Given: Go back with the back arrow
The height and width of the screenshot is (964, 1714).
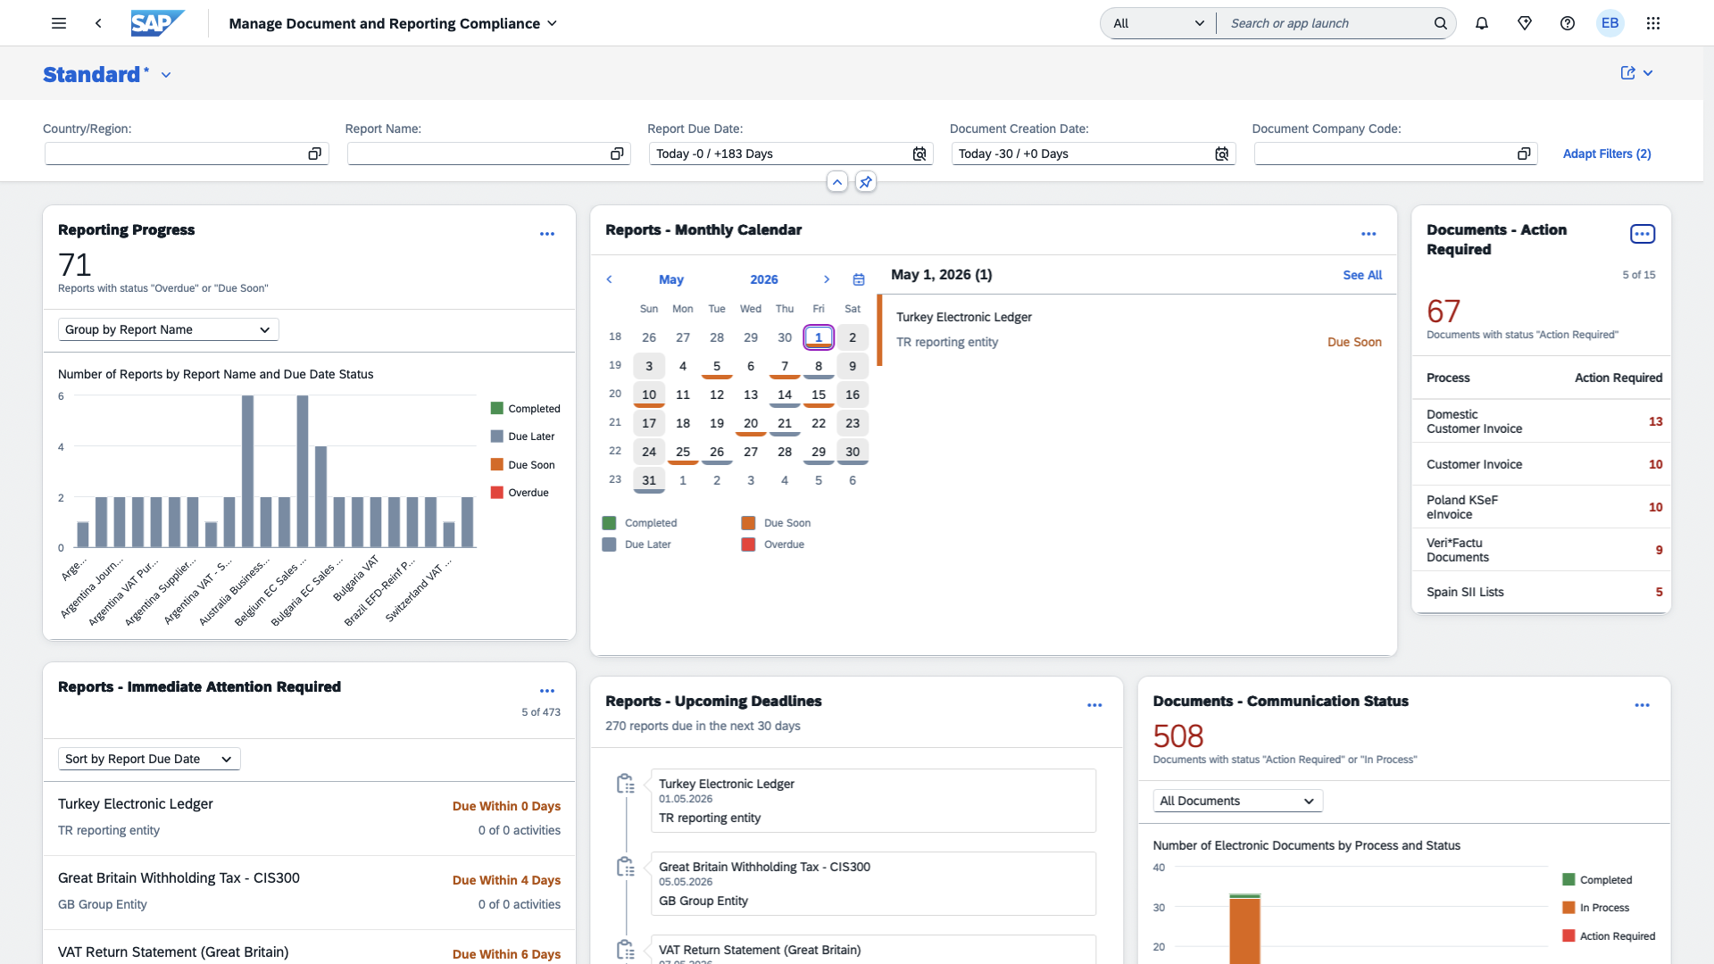Looking at the screenshot, I should [x=98, y=23].
